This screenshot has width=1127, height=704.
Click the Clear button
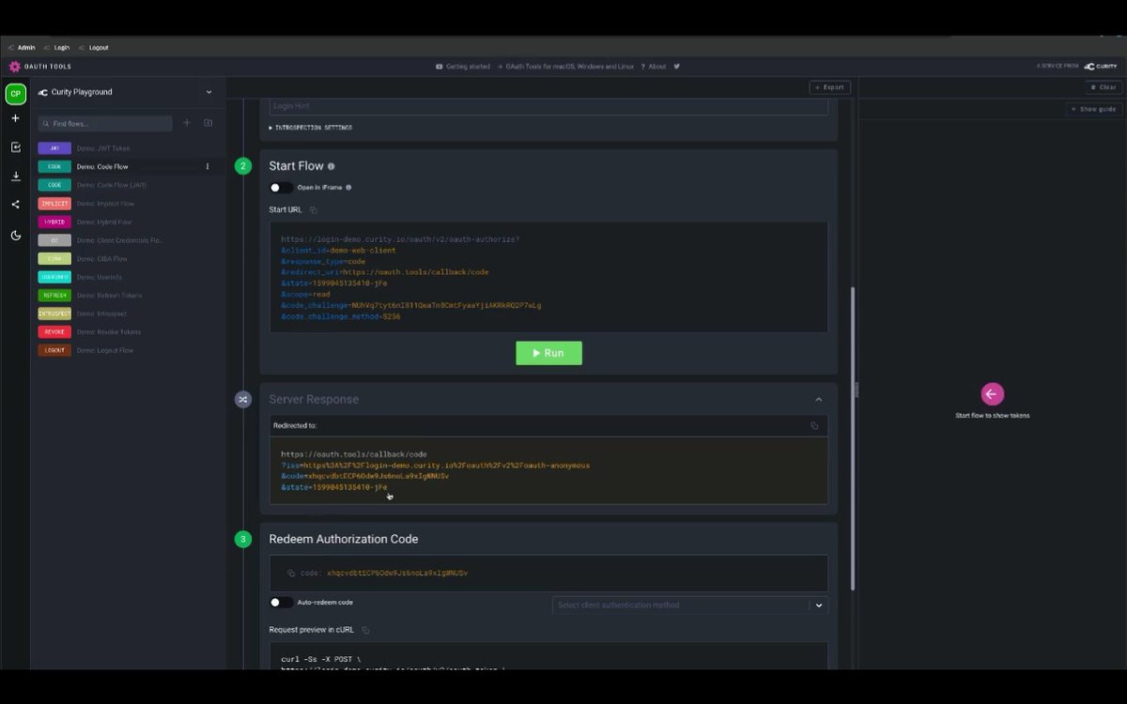tap(1104, 87)
